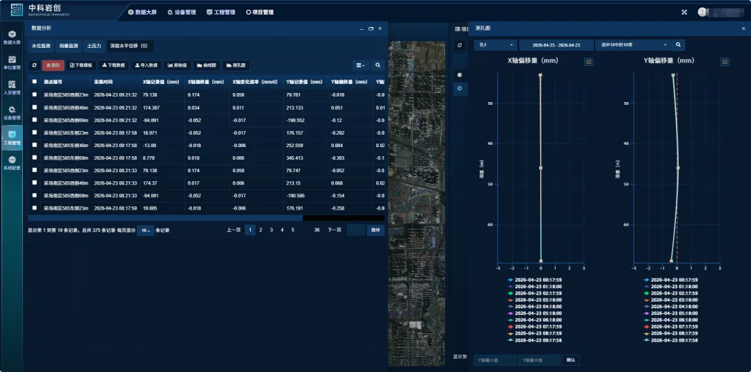The image size is (751, 372).
Task: Click the search icon in the data table toolbar
Action: point(378,65)
